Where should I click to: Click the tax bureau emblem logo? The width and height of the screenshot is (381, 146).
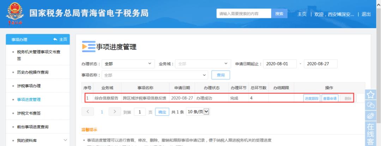(15, 14)
